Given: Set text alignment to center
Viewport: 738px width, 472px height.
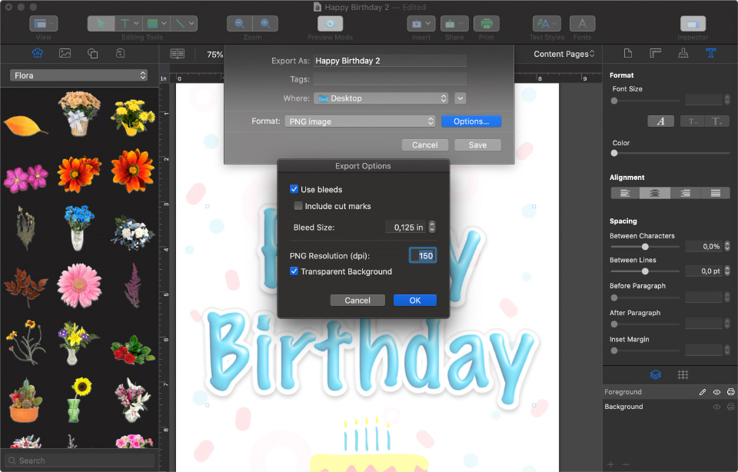Looking at the screenshot, I should pyautogui.click(x=655, y=193).
